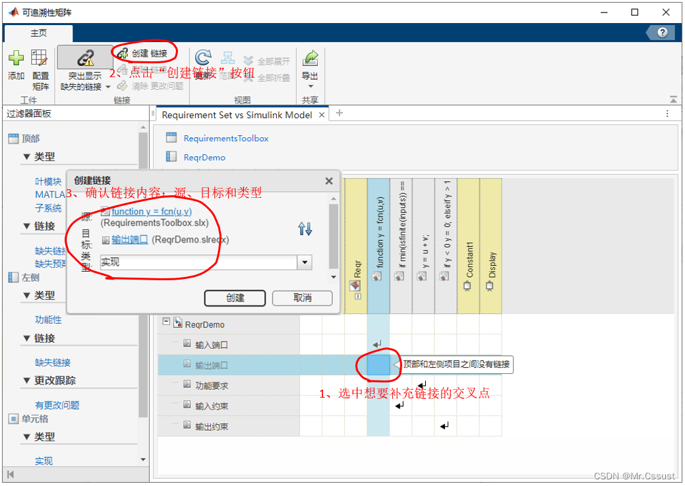This screenshot has height=486, width=685.
Task: Open help via the question mark icon
Action: pos(662,33)
